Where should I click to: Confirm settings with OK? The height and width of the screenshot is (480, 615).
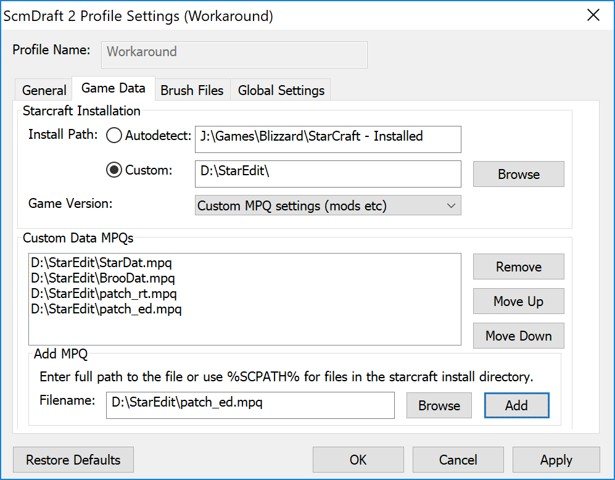358,460
